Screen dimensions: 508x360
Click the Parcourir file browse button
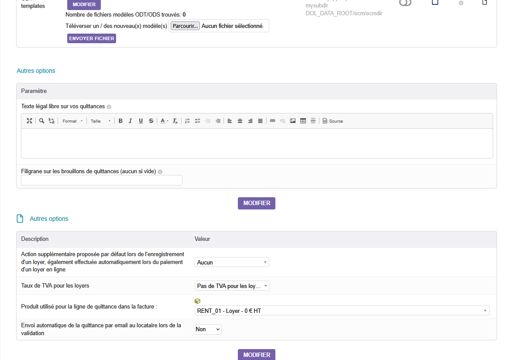click(x=185, y=26)
